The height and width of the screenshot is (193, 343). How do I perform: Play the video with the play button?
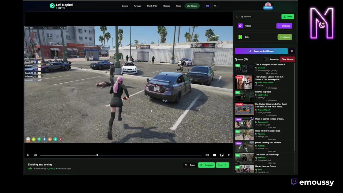[28, 155]
